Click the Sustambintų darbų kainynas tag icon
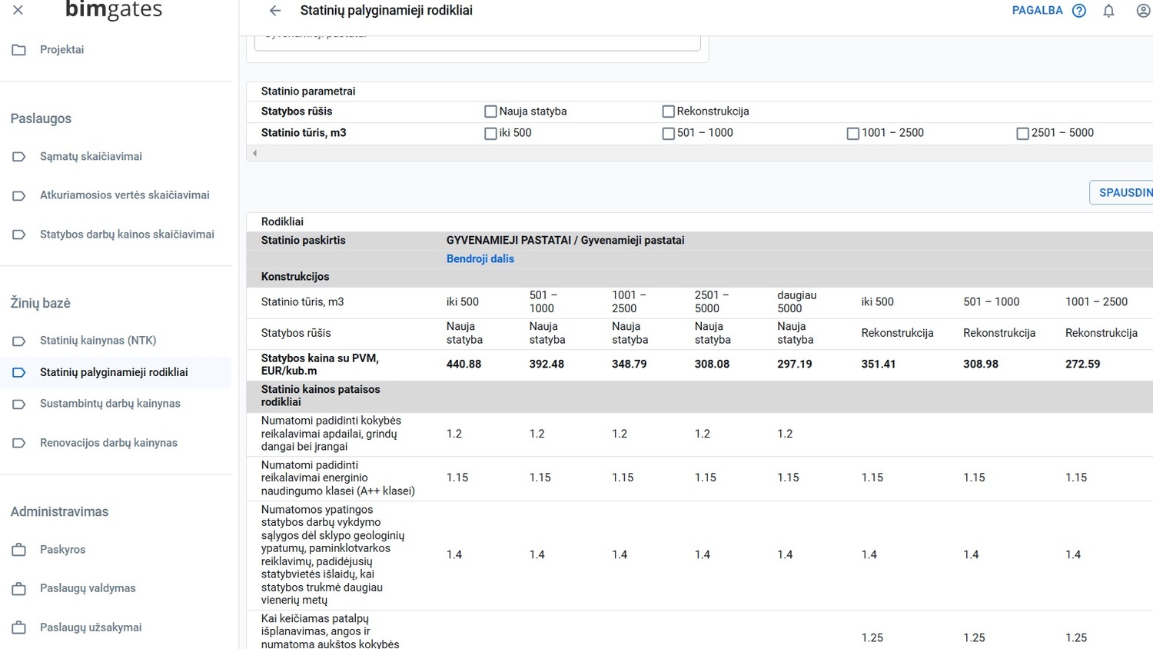Viewport: 1153px width, 649px height. pos(19,404)
